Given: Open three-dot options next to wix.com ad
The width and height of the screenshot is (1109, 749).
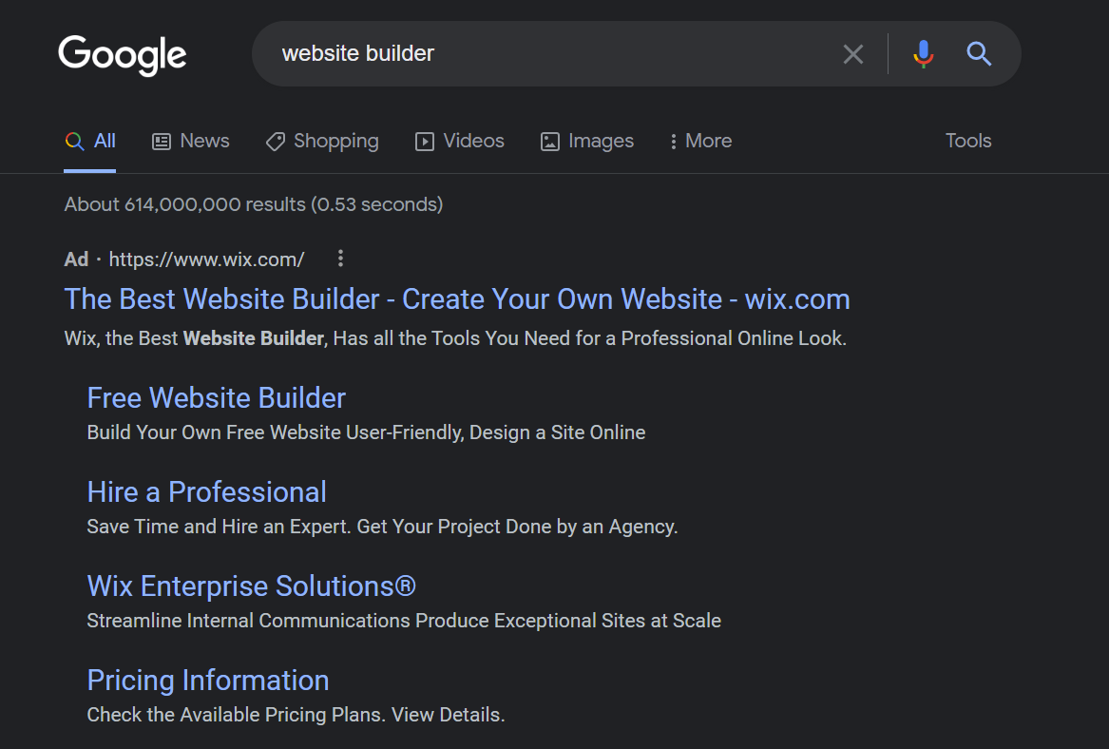Looking at the screenshot, I should click(340, 259).
